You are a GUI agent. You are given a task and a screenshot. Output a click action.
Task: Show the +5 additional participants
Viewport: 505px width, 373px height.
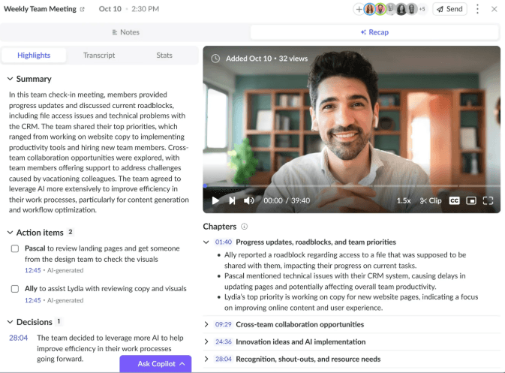pos(422,9)
